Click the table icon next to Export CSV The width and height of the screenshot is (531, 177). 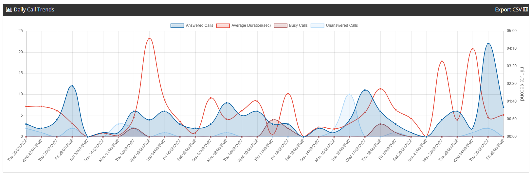click(x=525, y=10)
